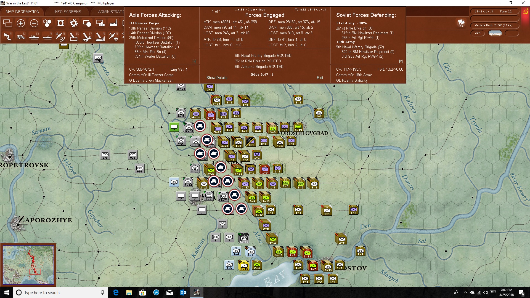This screenshot has width=530, height=298.
Task: Select the 7=23 German unit counter
Action: tap(181, 141)
